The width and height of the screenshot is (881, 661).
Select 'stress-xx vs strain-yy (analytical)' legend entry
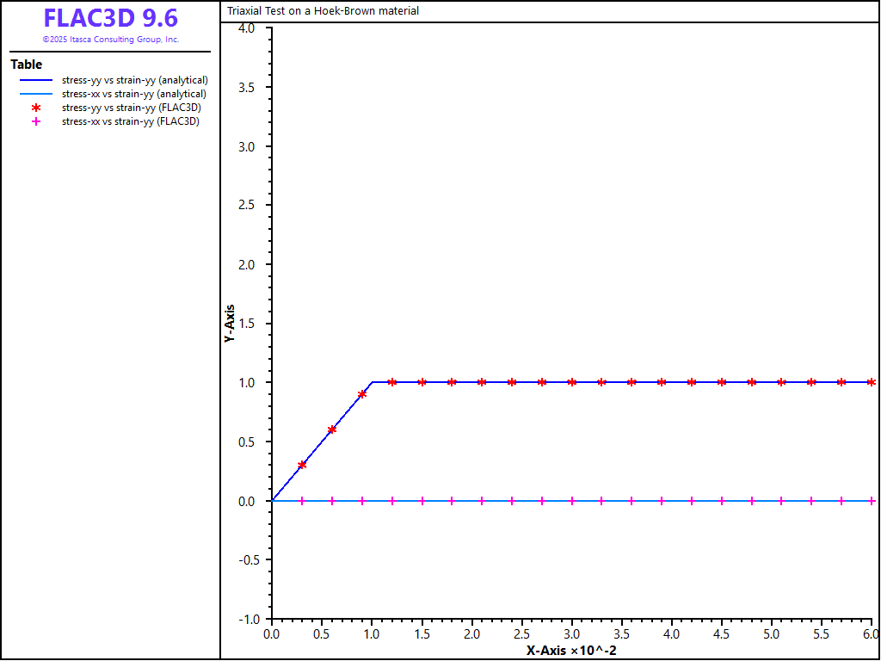tap(133, 94)
